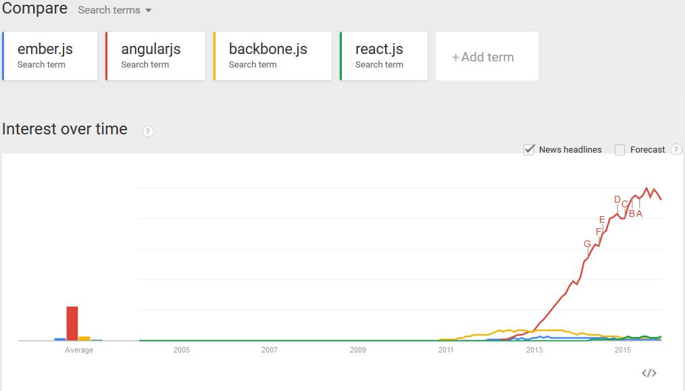Image resolution: width=685 pixels, height=391 pixels.
Task: Click the embed code icon below chart
Action: point(649,373)
